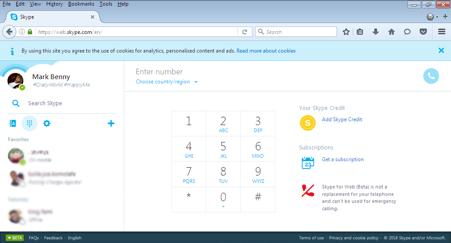Click the green padlock security icon
Image resolution: width=451 pixels, height=243 pixels.
point(30,32)
